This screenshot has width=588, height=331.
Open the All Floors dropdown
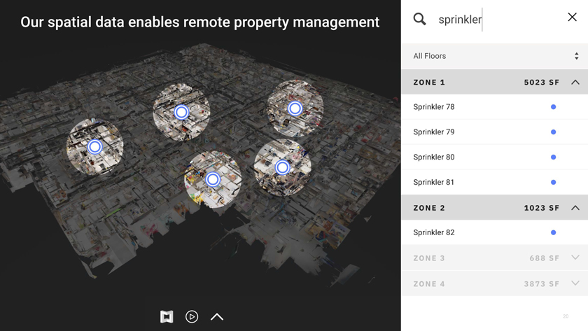[x=494, y=56]
